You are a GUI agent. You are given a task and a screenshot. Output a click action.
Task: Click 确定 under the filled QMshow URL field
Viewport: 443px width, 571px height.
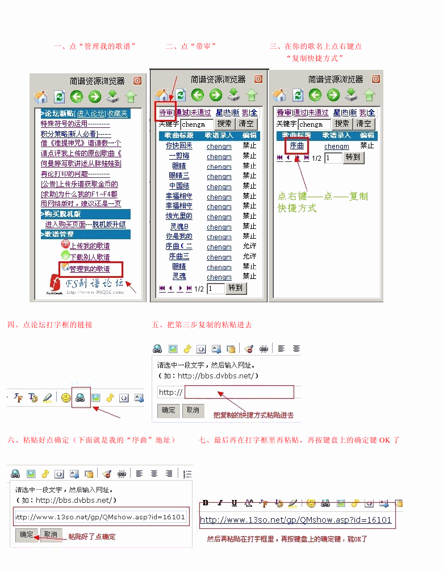click(27, 535)
